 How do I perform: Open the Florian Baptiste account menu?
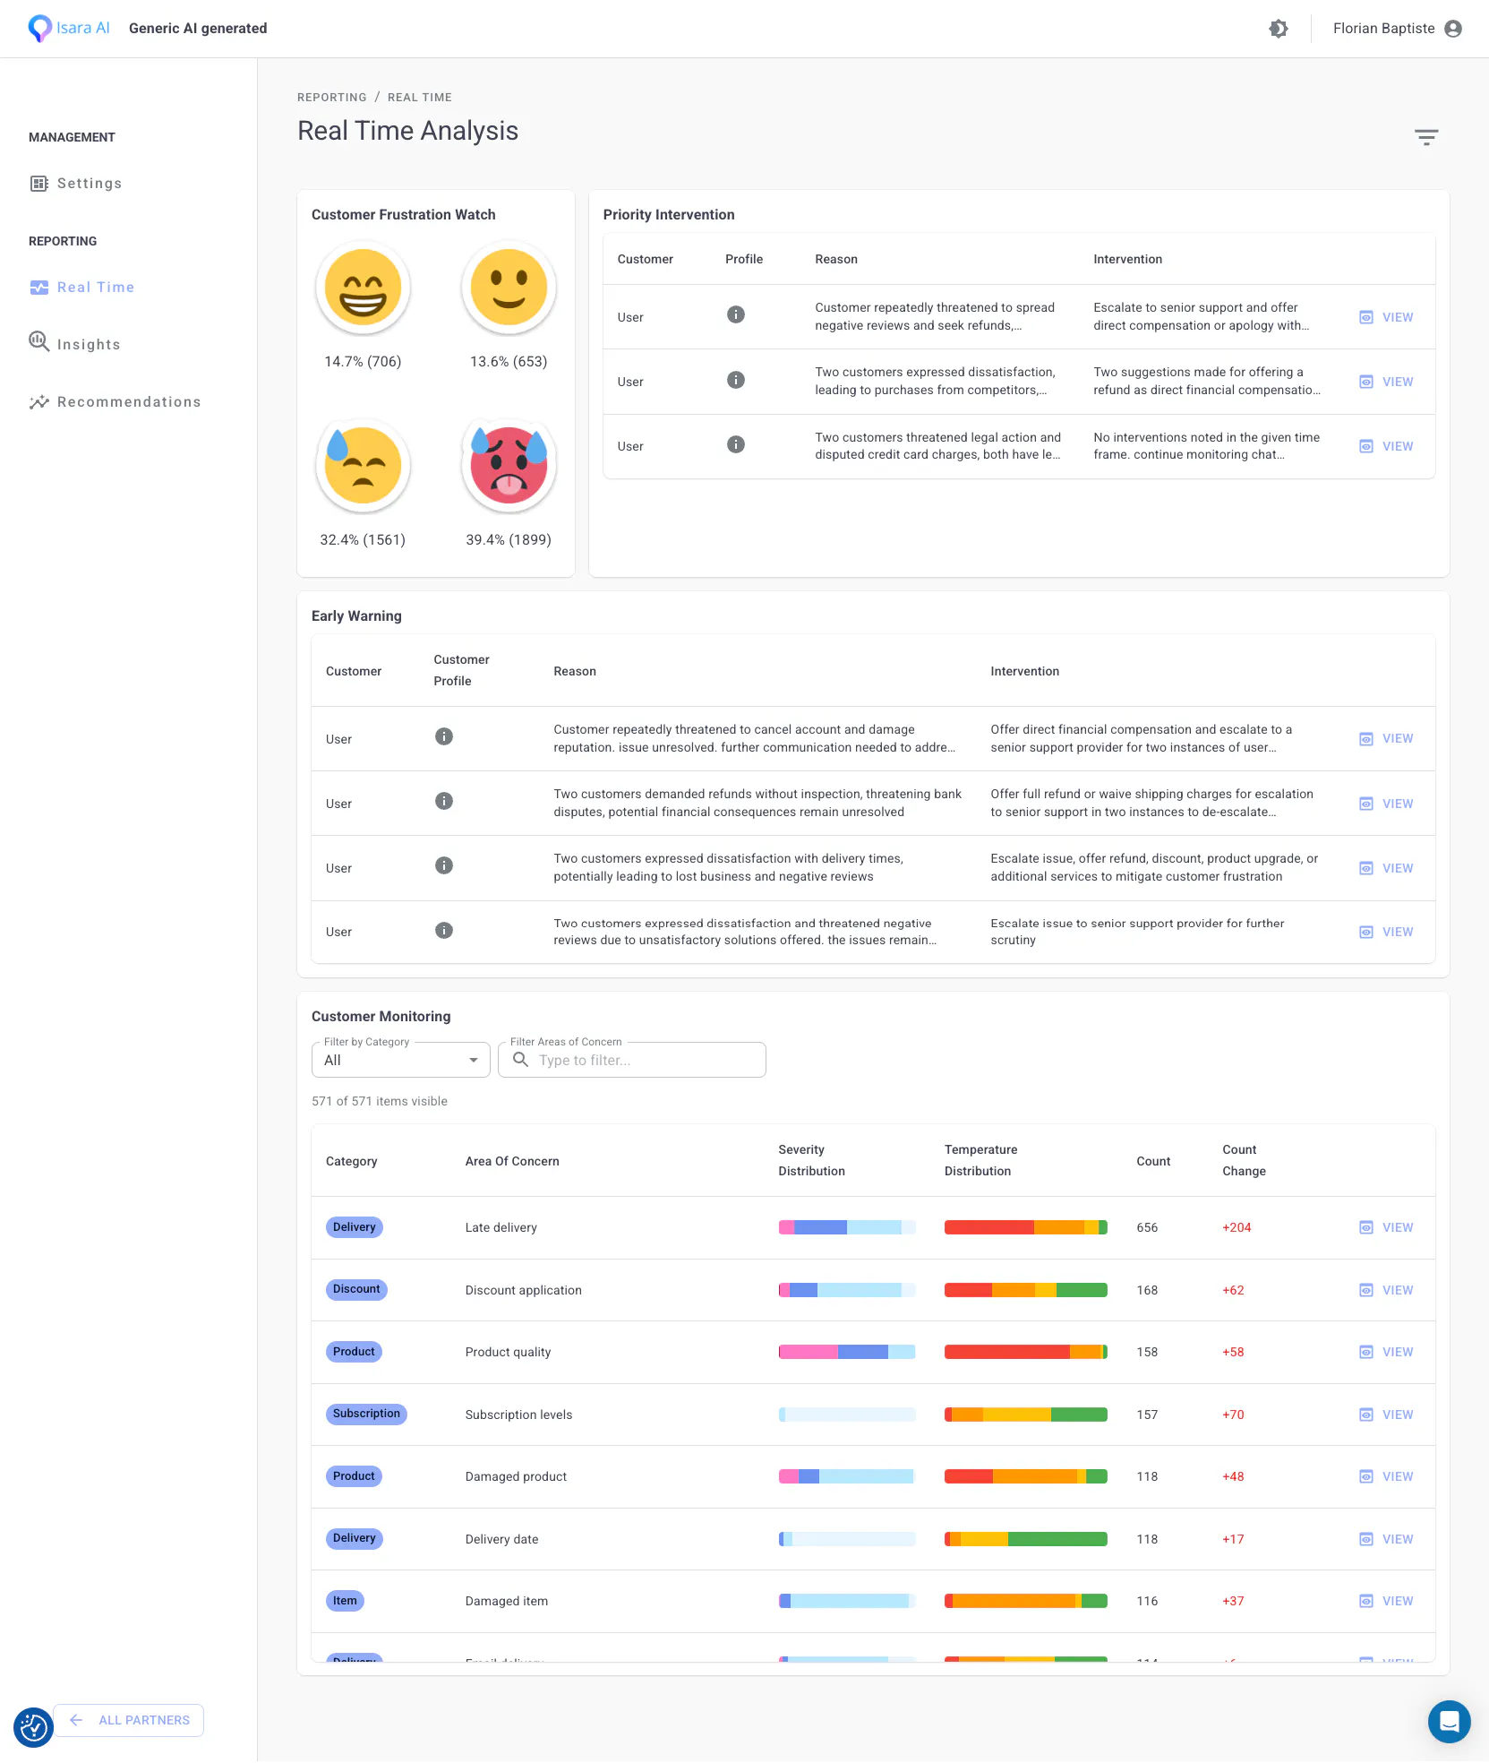point(1397,29)
